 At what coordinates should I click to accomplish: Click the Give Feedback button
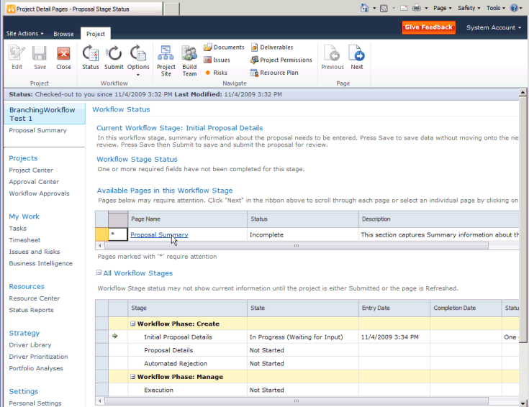pos(428,27)
